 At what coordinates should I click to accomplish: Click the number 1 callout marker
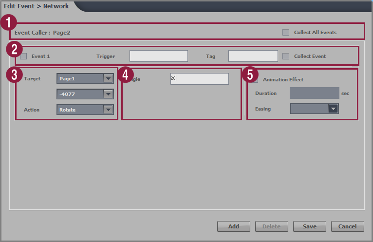coord(9,22)
